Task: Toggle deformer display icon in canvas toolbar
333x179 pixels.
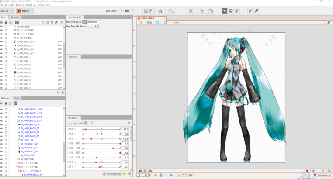Action: [x=149, y=22]
